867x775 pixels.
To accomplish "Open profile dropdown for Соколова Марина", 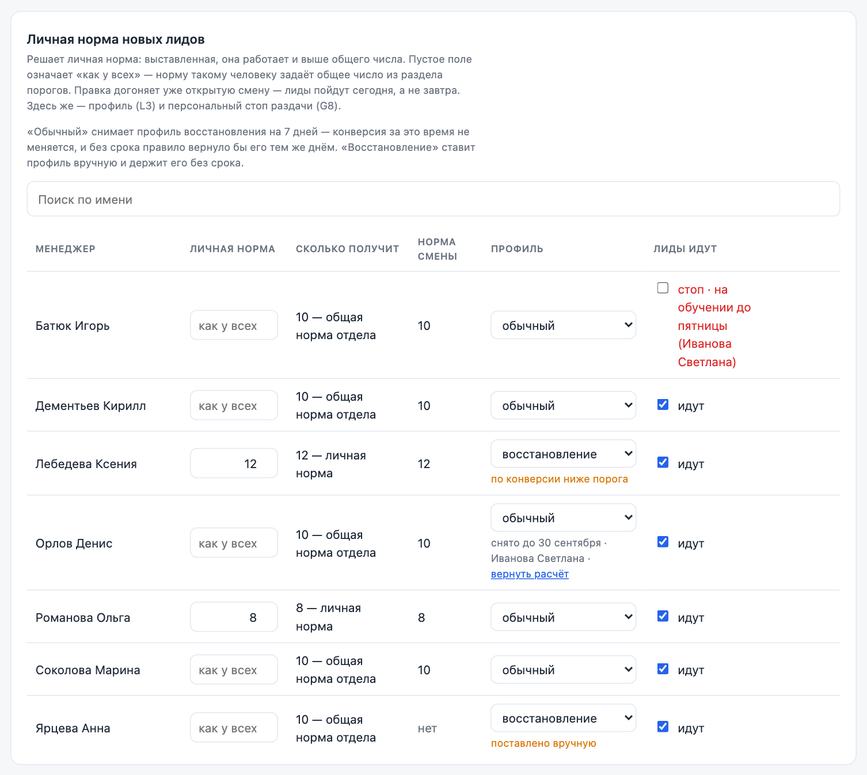I will tap(563, 670).
